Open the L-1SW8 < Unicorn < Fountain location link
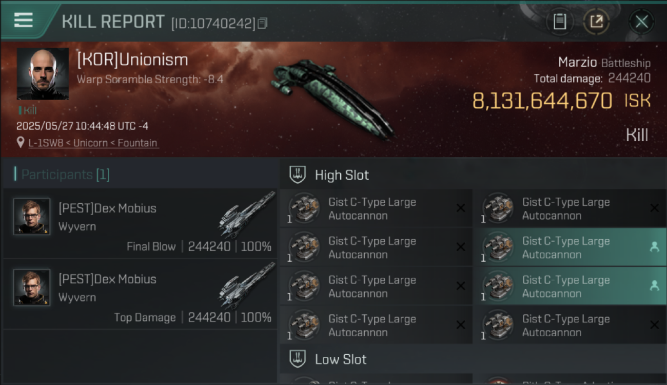667x385 pixels. coord(93,143)
